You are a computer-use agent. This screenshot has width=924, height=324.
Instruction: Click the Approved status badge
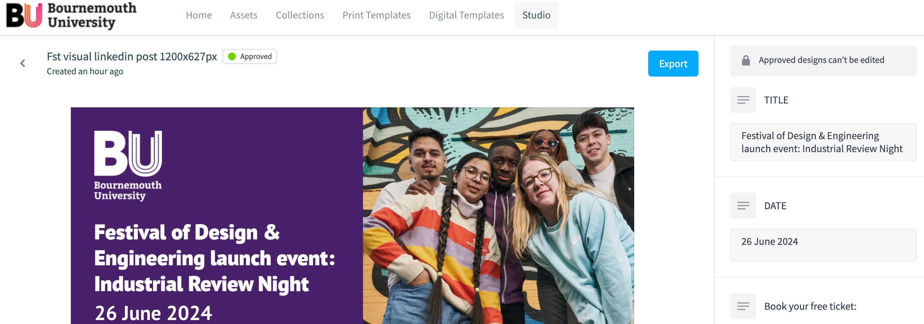[x=250, y=56]
